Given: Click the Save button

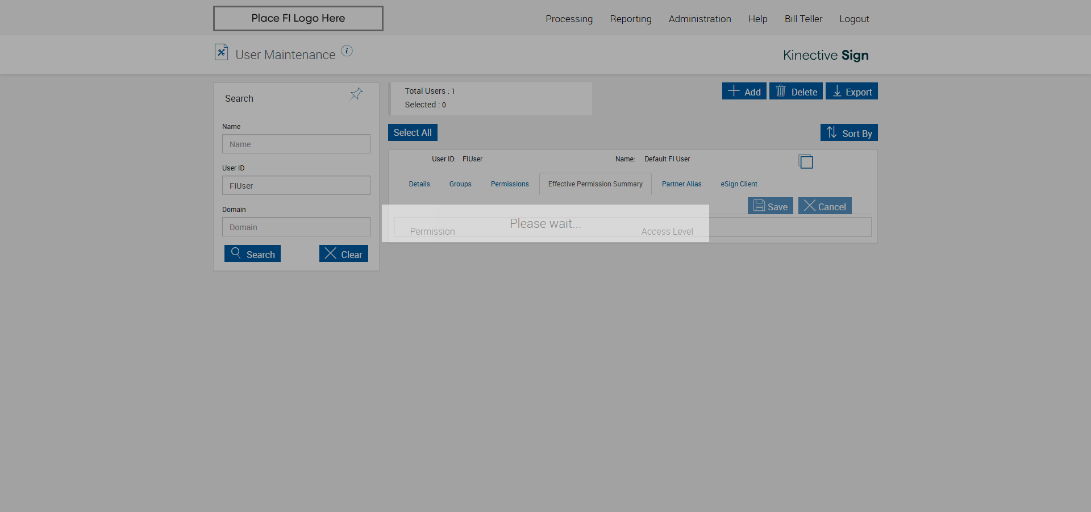Looking at the screenshot, I should 771,206.
